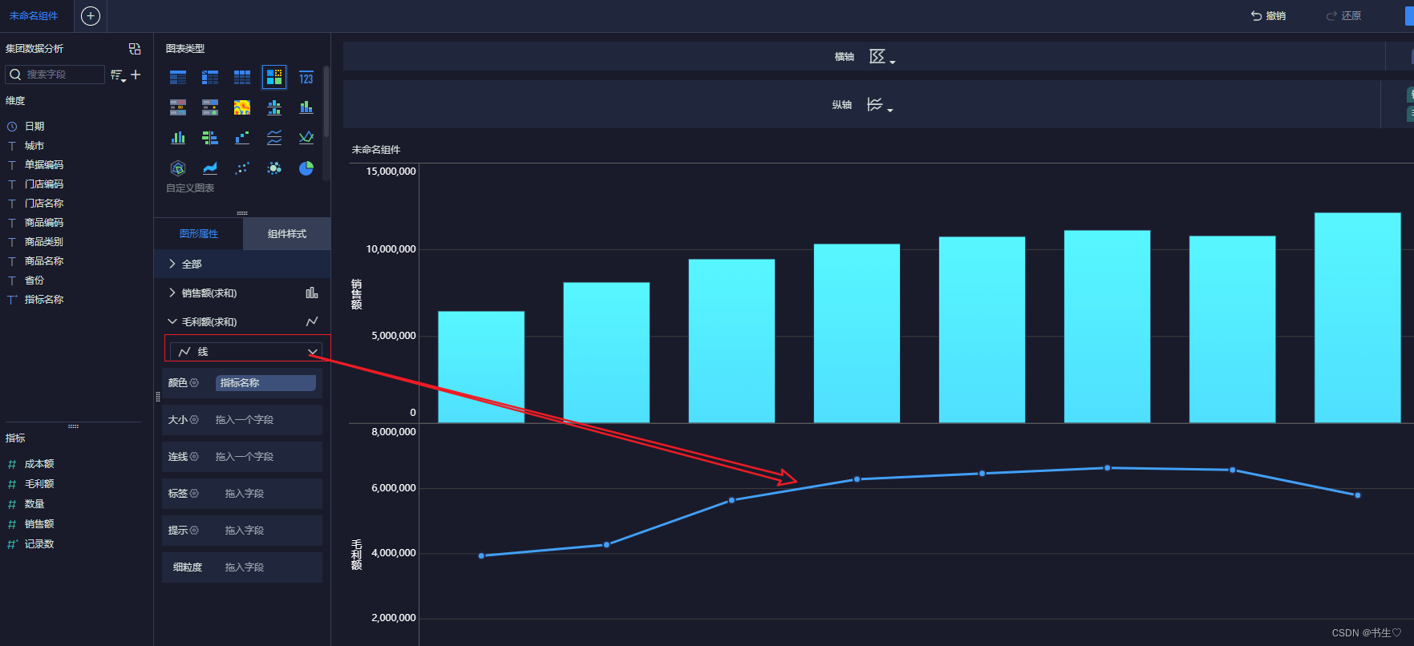Select the 省份 dimension field
This screenshot has height=646, width=1414.
pyautogui.click(x=34, y=281)
